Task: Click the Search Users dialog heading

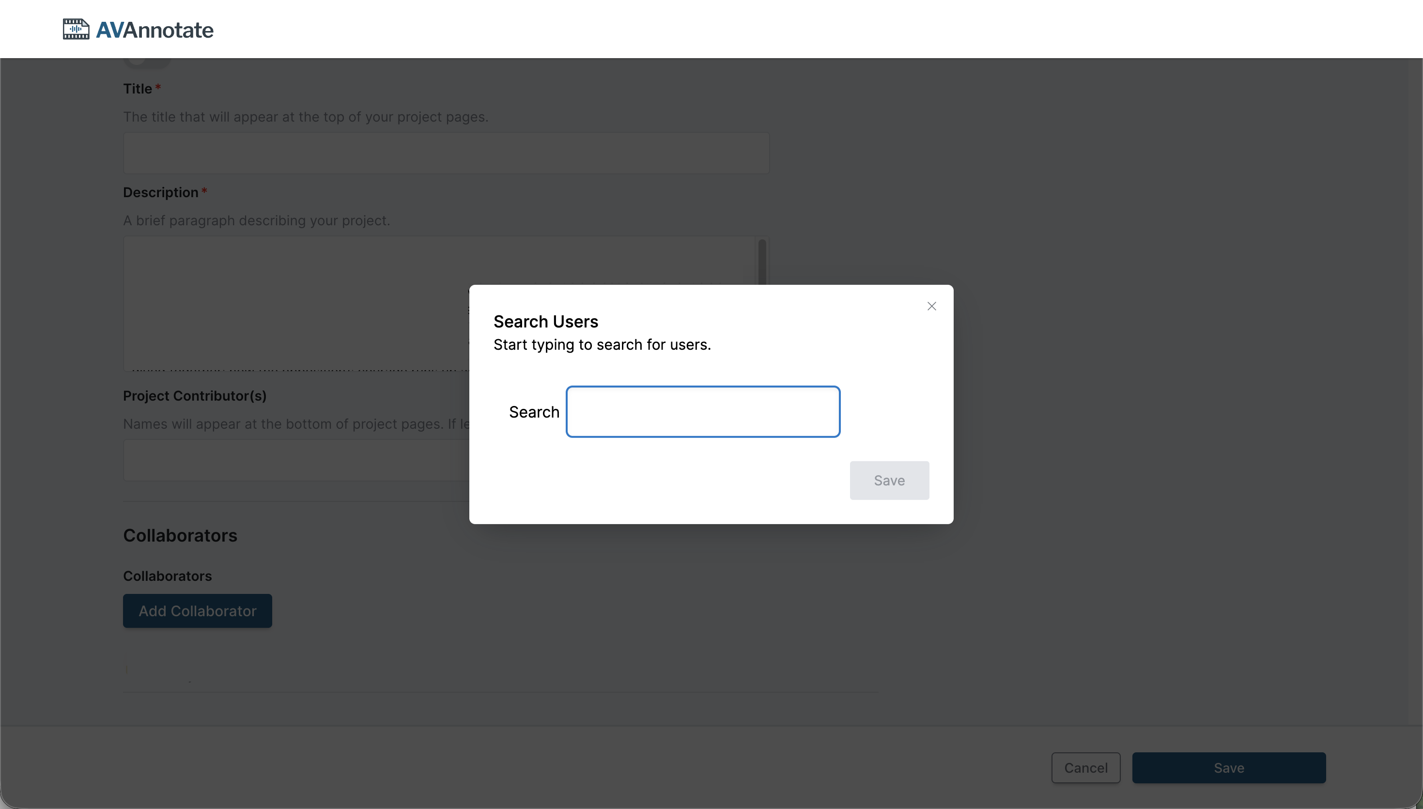Action: pos(545,321)
